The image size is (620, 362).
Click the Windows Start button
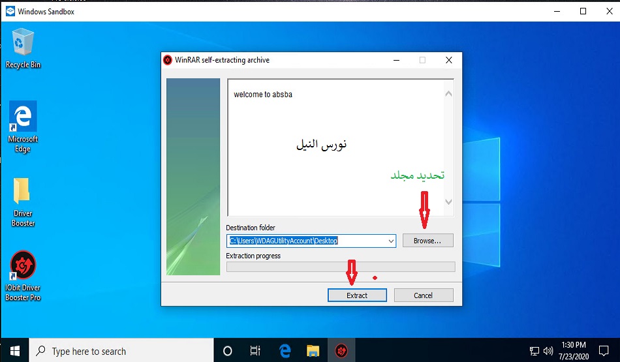pos(14,351)
